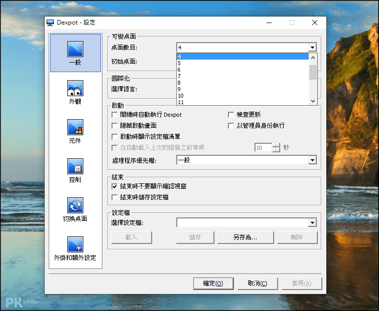This screenshot has width=379, height=311.
Task: Open the 一般 (General) settings section
Action: point(75,53)
